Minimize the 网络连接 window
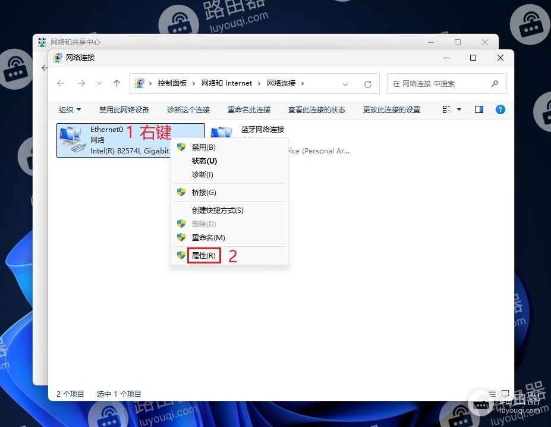Screen dimensions: 551x427 446,58
